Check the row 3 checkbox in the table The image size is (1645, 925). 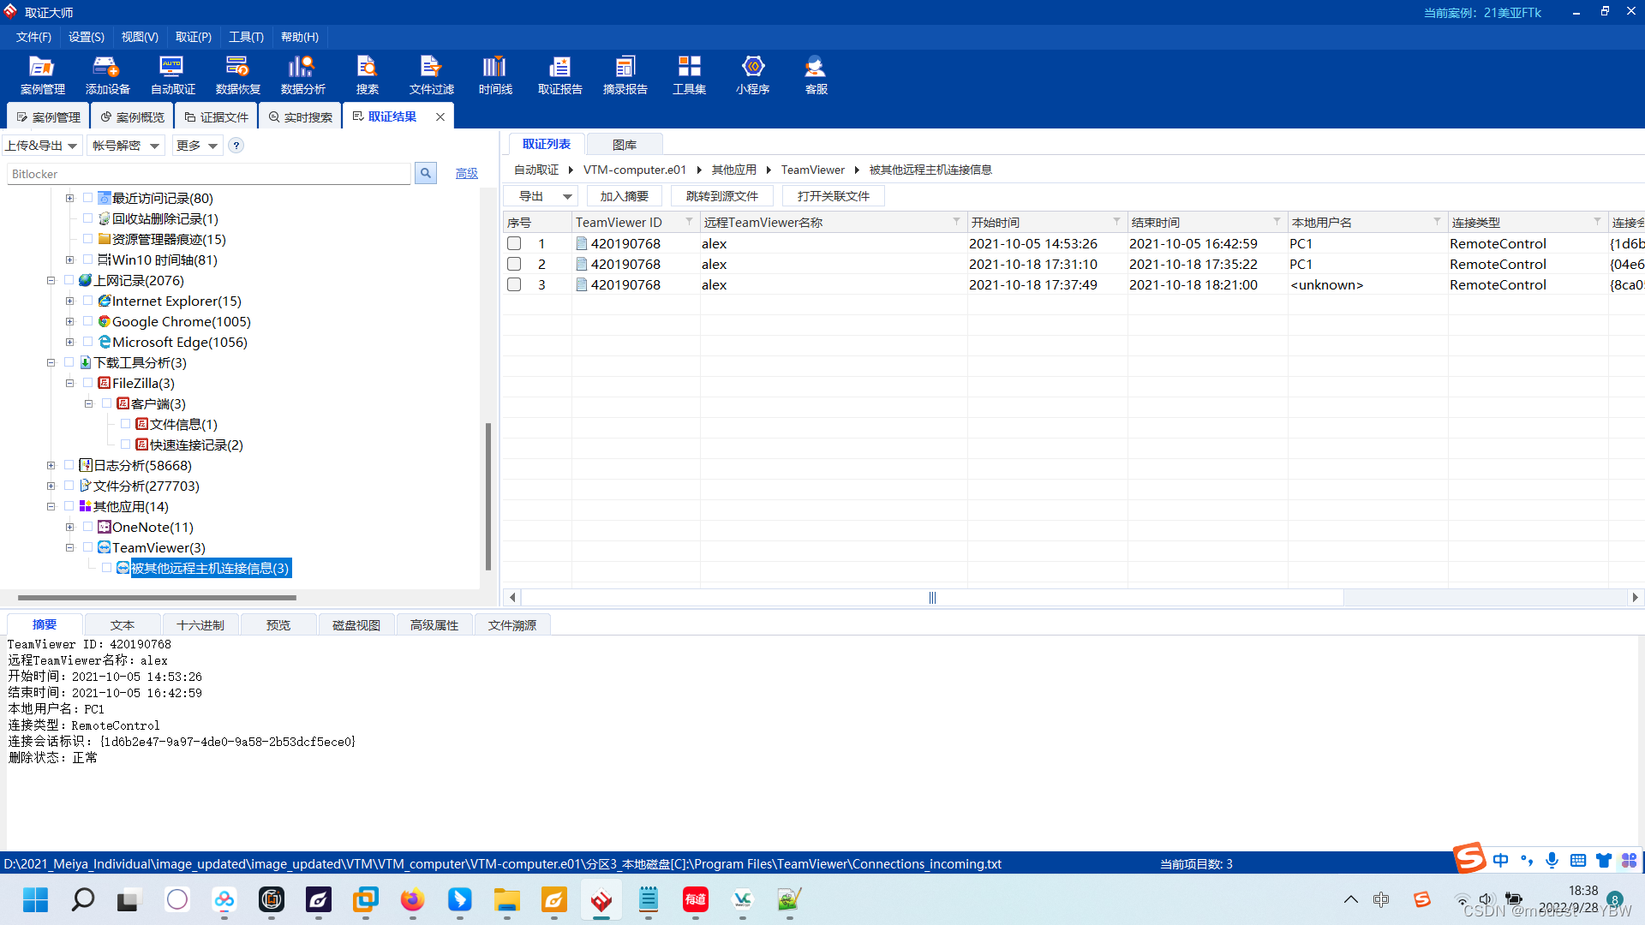pos(514,285)
